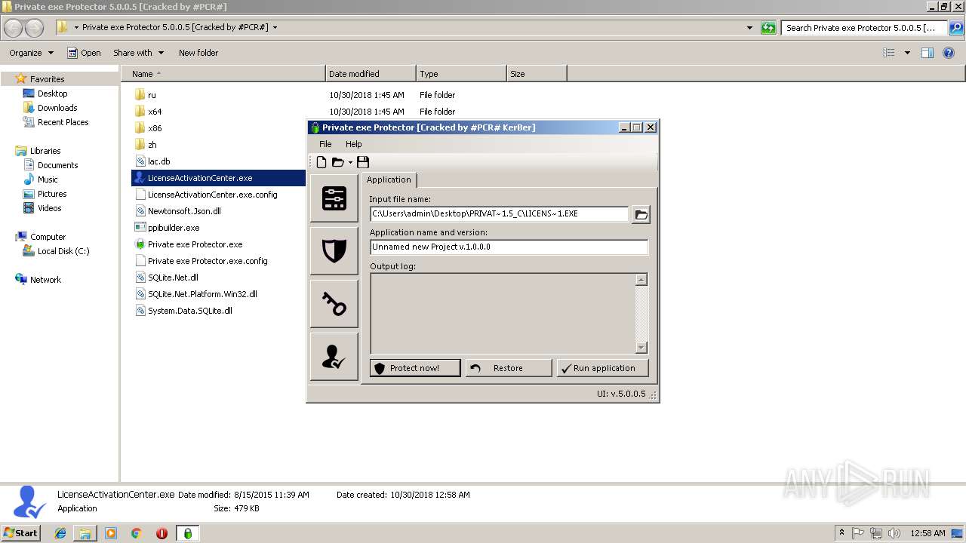The width and height of the screenshot is (966, 543).
Task: Click the Start button
Action: pos(20,532)
